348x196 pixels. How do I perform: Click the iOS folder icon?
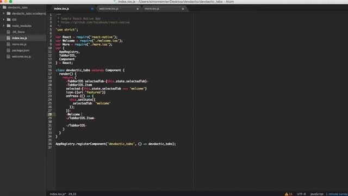tap(9, 20)
